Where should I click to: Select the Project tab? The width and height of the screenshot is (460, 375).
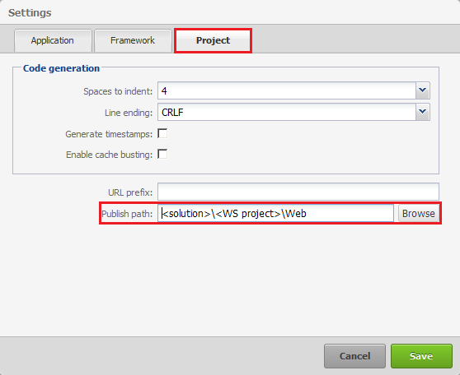coord(213,40)
